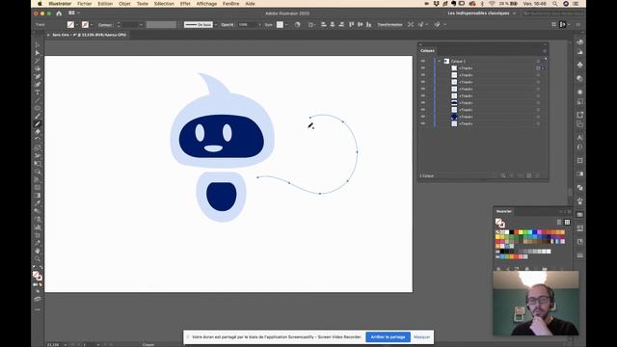This screenshot has width=617, height=347.
Task: Open the stroke weight dropdown
Action: pos(141,25)
